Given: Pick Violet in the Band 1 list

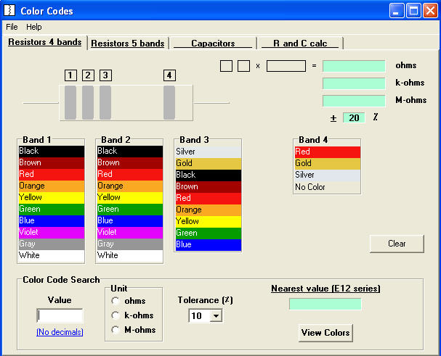Looking at the screenshot, I should coord(52,232).
